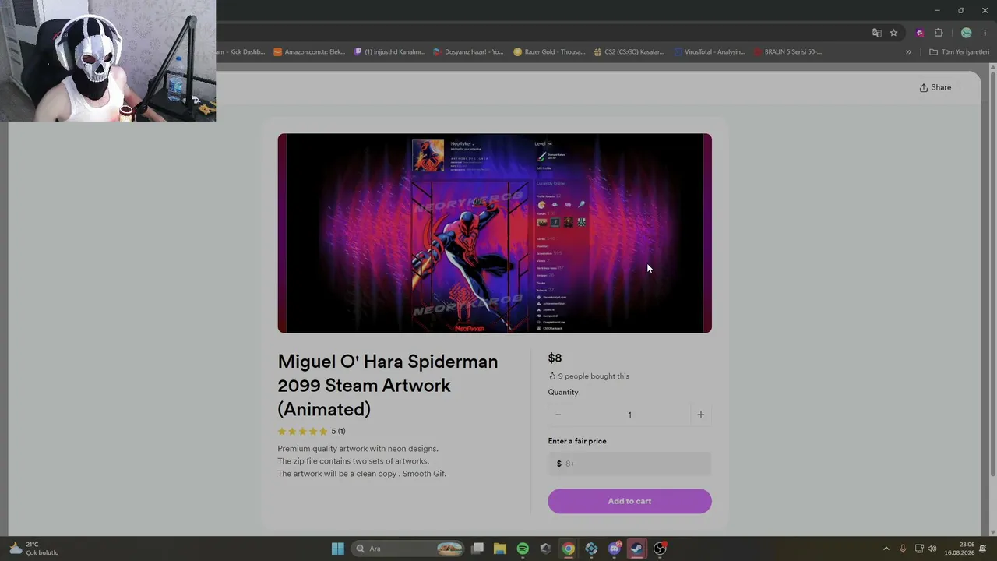The width and height of the screenshot is (997, 561).
Task: Show hidden bookmarks with the double chevron
Action: click(x=908, y=52)
